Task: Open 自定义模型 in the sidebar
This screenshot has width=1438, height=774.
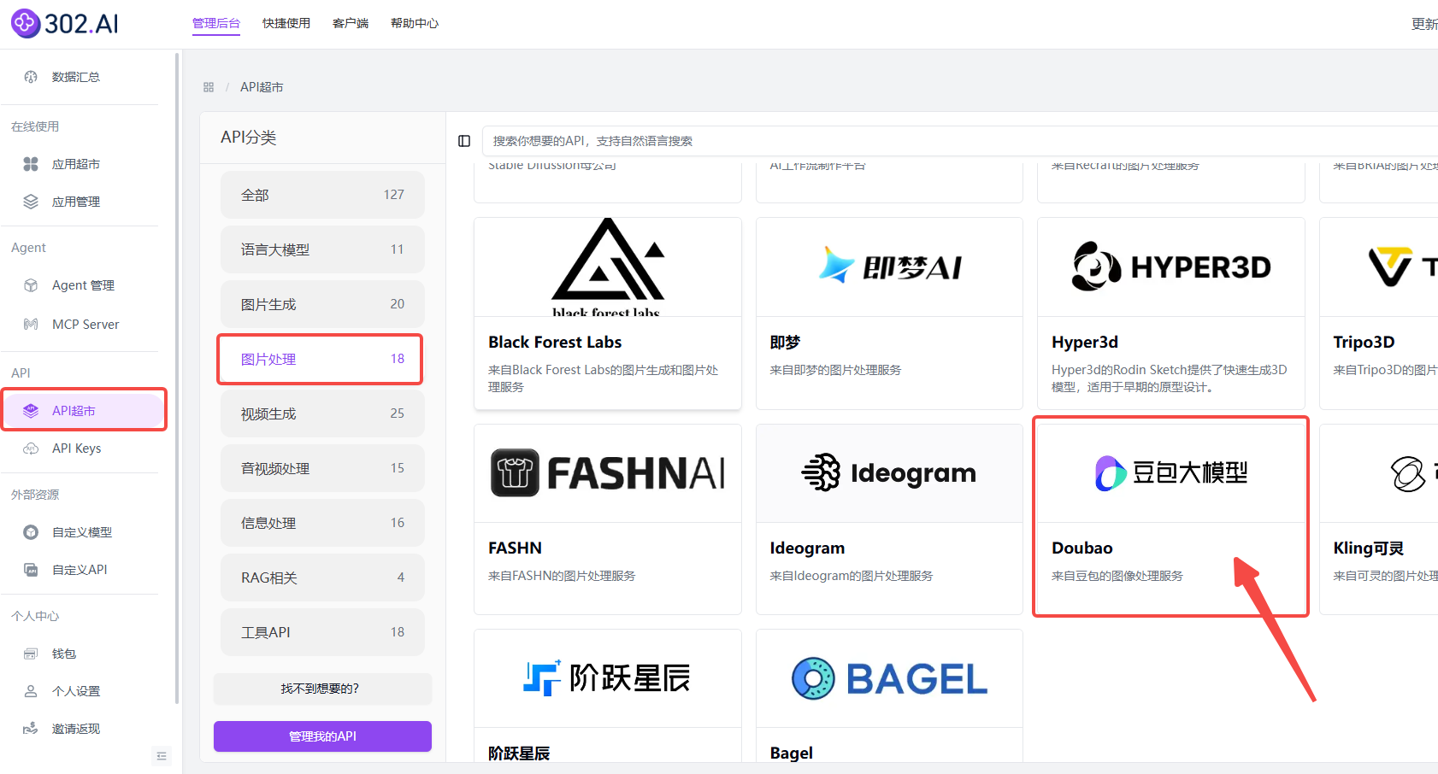Action: click(x=83, y=532)
